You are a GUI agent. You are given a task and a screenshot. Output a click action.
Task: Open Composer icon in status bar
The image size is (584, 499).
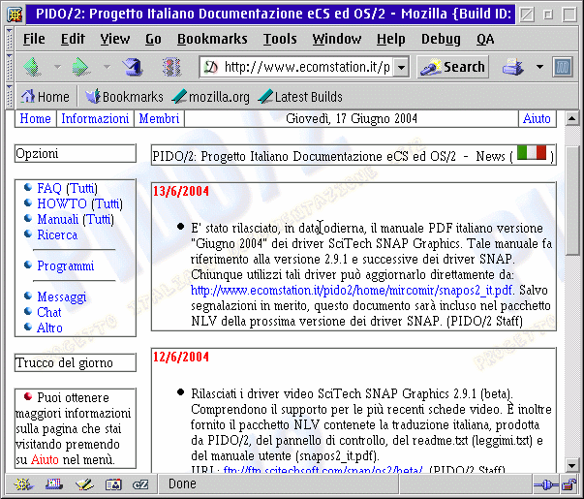[84, 484]
